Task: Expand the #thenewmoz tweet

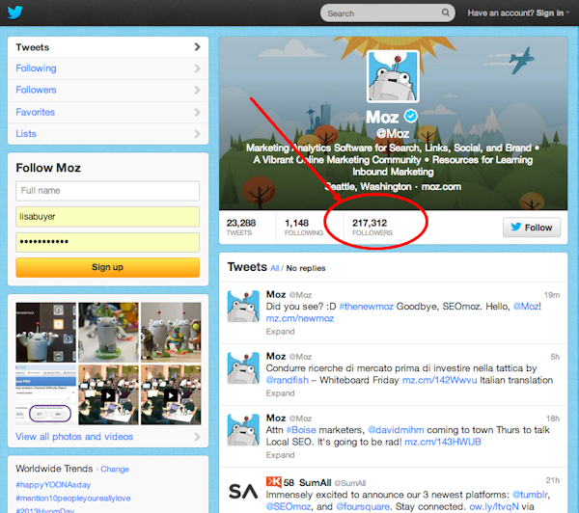Action: [x=280, y=332]
